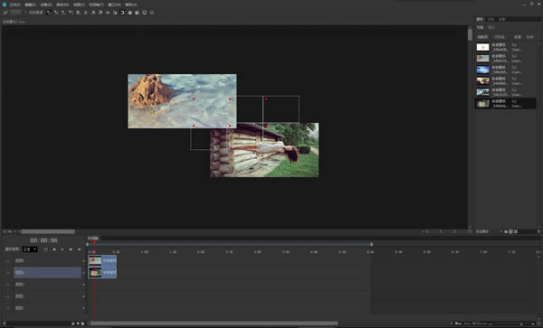Image resolution: width=543 pixels, height=328 pixels.
Task: Open the playback speed dropdown in timeline panel
Action: (30, 249)
